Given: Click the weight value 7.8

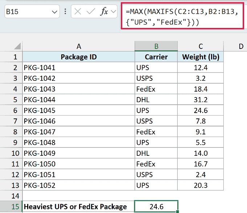Looking at the screenshot, I should click(x=201, y=121).
